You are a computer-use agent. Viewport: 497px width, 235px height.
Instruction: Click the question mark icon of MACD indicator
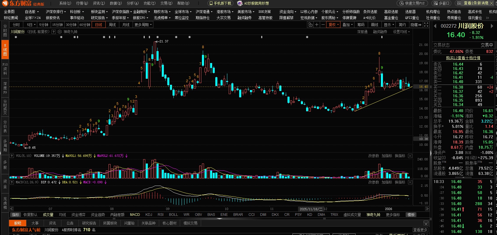[12, 182]
